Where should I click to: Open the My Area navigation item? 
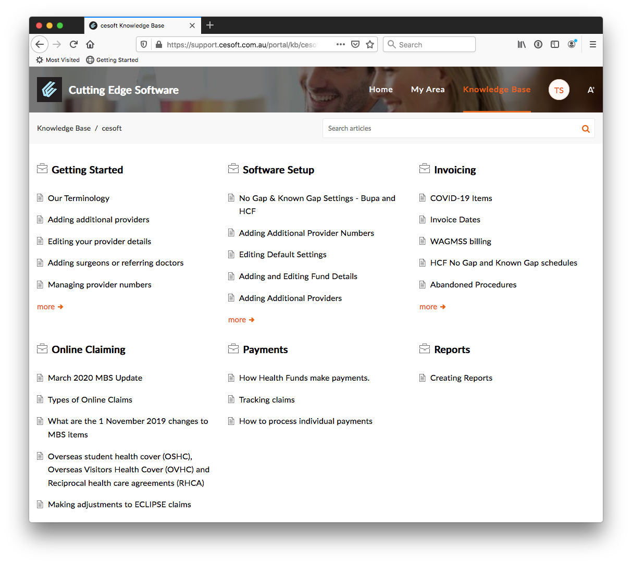tap(428, 90)
